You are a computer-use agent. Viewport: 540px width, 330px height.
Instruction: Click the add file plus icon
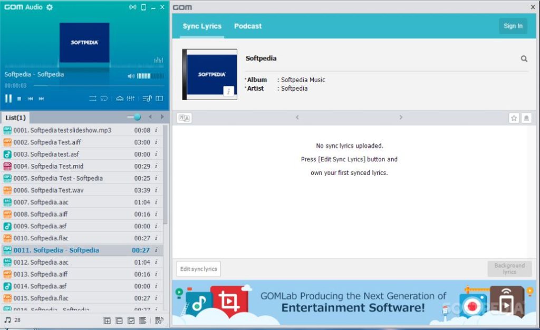107,321
